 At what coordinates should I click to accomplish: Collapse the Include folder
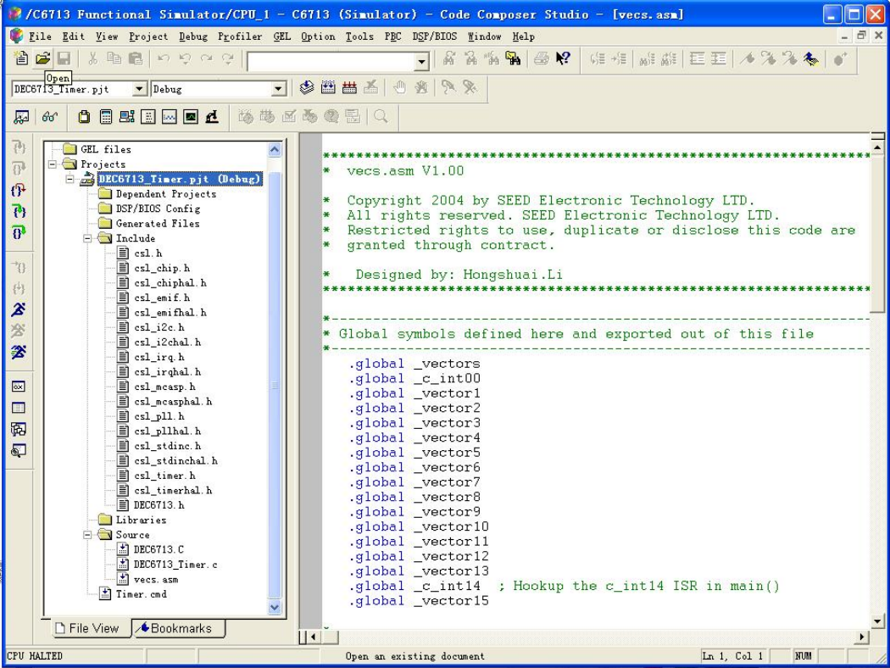[88, 238]
